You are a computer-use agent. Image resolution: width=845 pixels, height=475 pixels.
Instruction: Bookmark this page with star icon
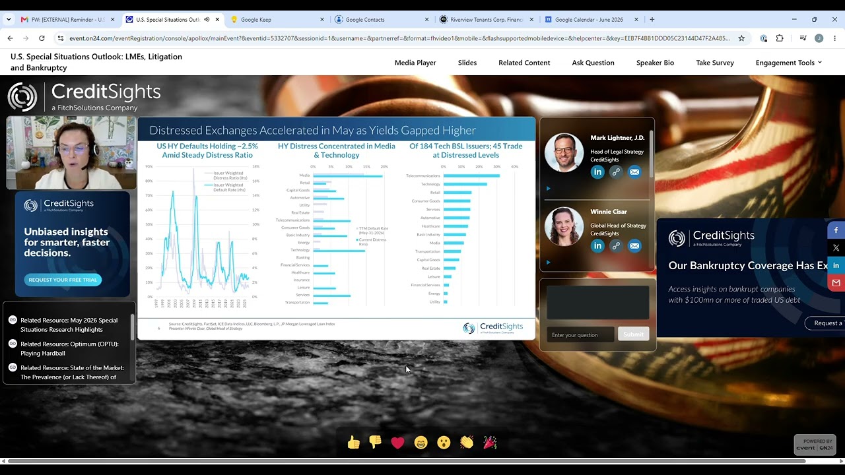pos(741,38)
